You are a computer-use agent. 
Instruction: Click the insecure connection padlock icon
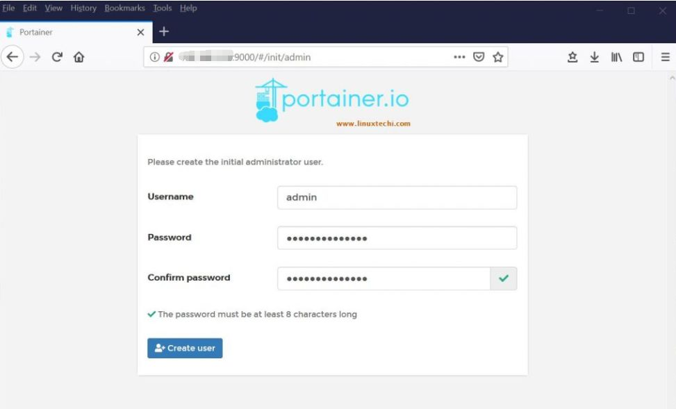(x=169, y=57)
